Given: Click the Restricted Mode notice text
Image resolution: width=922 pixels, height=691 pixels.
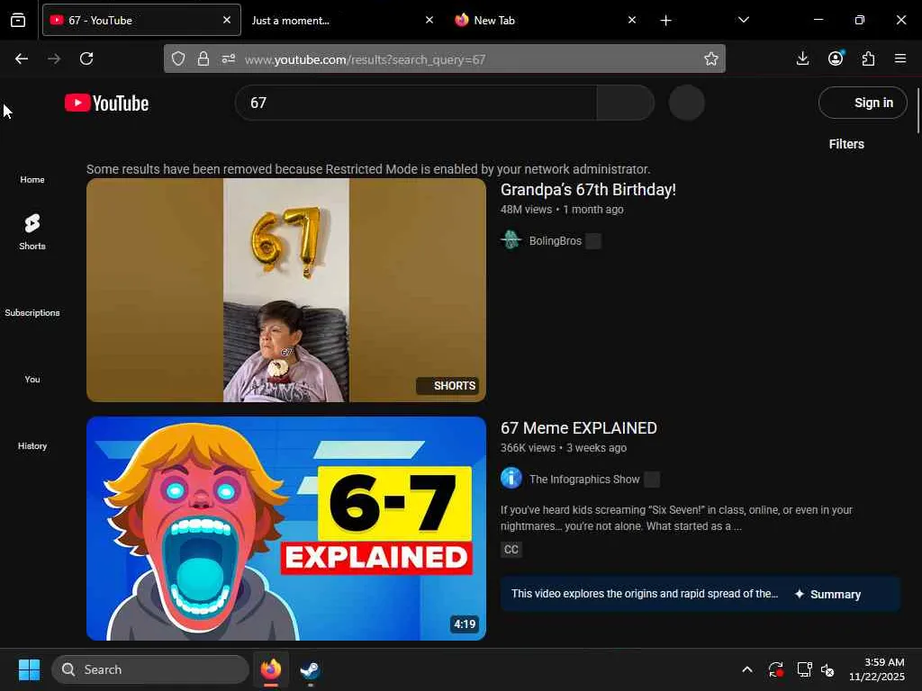Looking at the screenshot, I should pyautogui.click(x=368, y=169).
